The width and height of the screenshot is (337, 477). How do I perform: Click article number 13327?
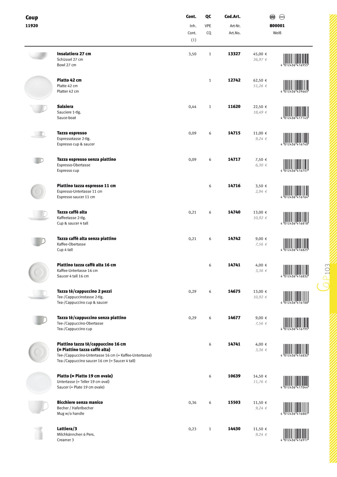234,54
